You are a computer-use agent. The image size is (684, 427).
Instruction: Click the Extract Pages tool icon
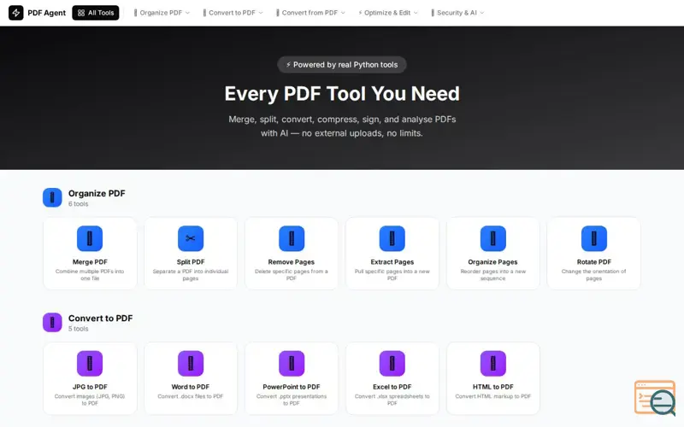(392, 238)
